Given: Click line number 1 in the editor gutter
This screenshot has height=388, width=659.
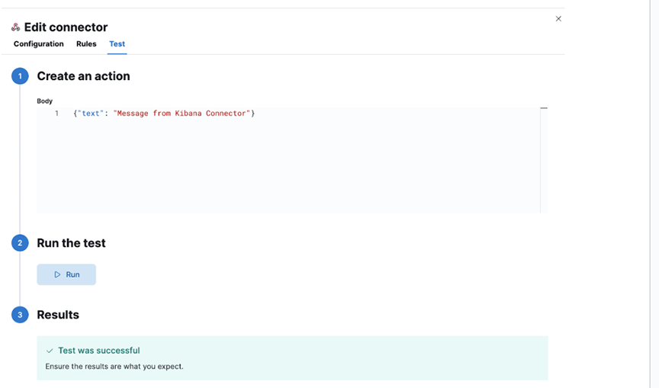Looking at the screenshot, I should [56, 114].
